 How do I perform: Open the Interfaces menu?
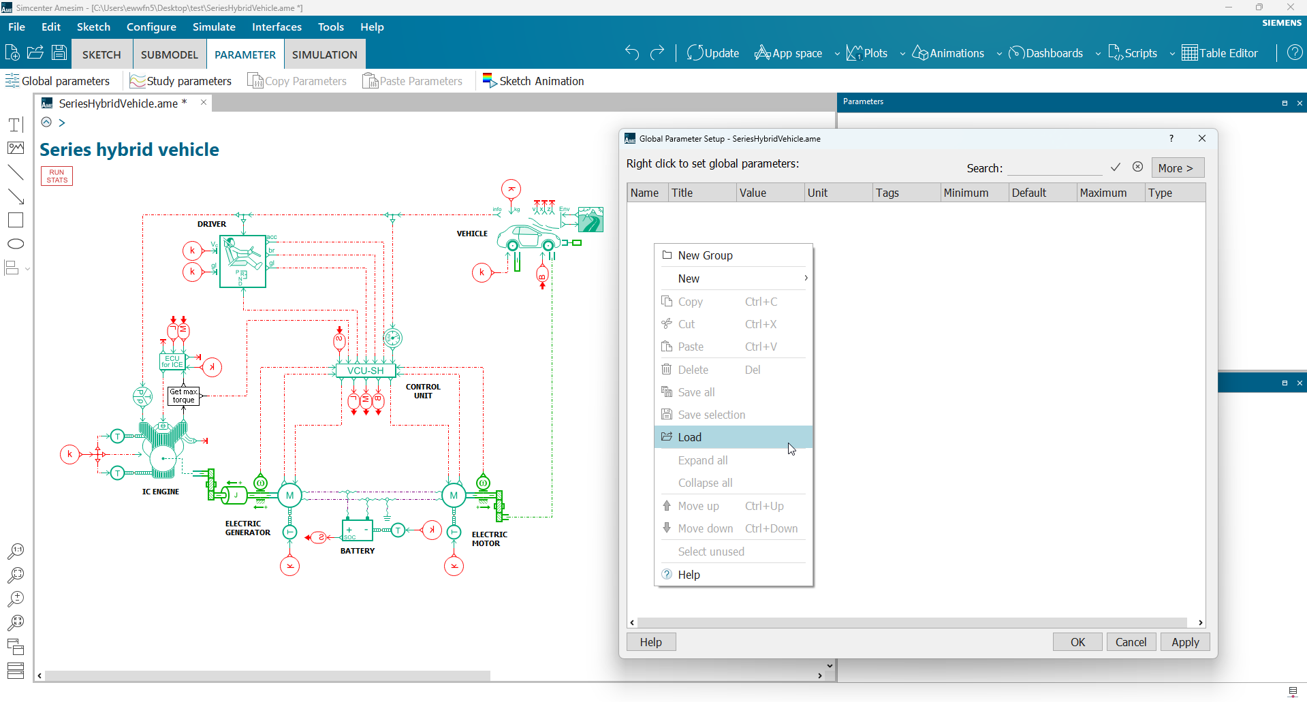tap(277, 27)
